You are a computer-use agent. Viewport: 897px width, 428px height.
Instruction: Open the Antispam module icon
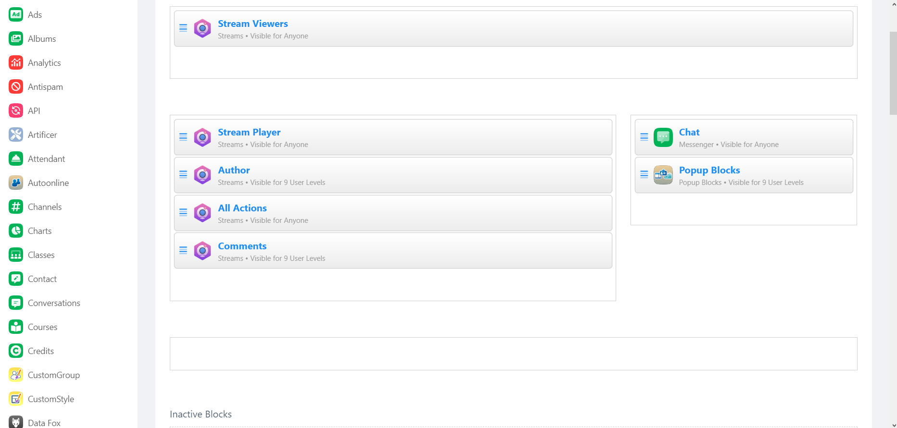click(16, 87)
